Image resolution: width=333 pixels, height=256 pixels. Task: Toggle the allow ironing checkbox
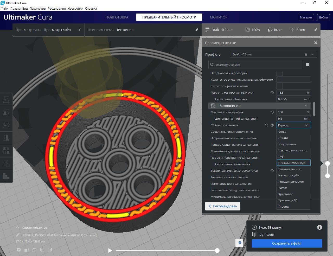(x=280, y=86)
